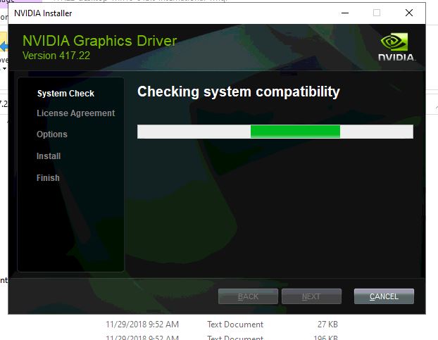
Task: Click the Text Document type beside 27 KB
Action: 235,324
